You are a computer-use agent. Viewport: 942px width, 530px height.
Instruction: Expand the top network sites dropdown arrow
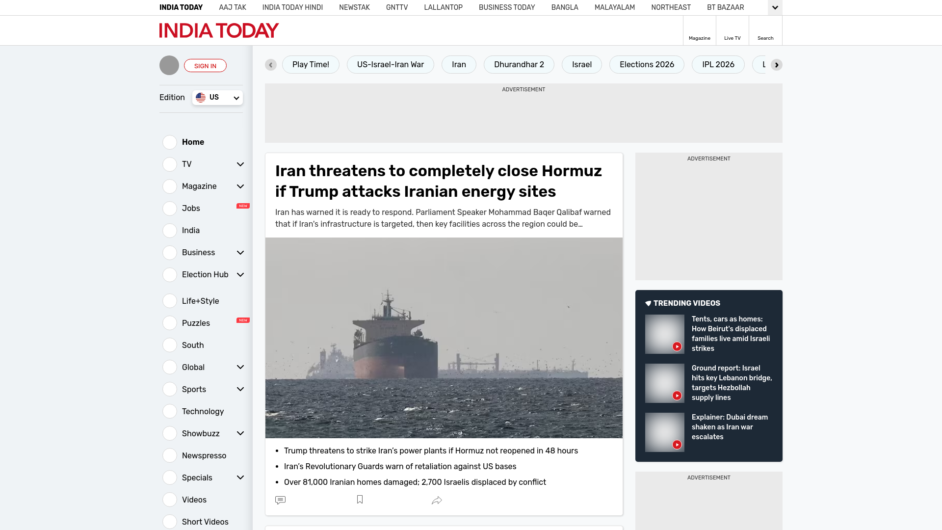tap(775, 7)
